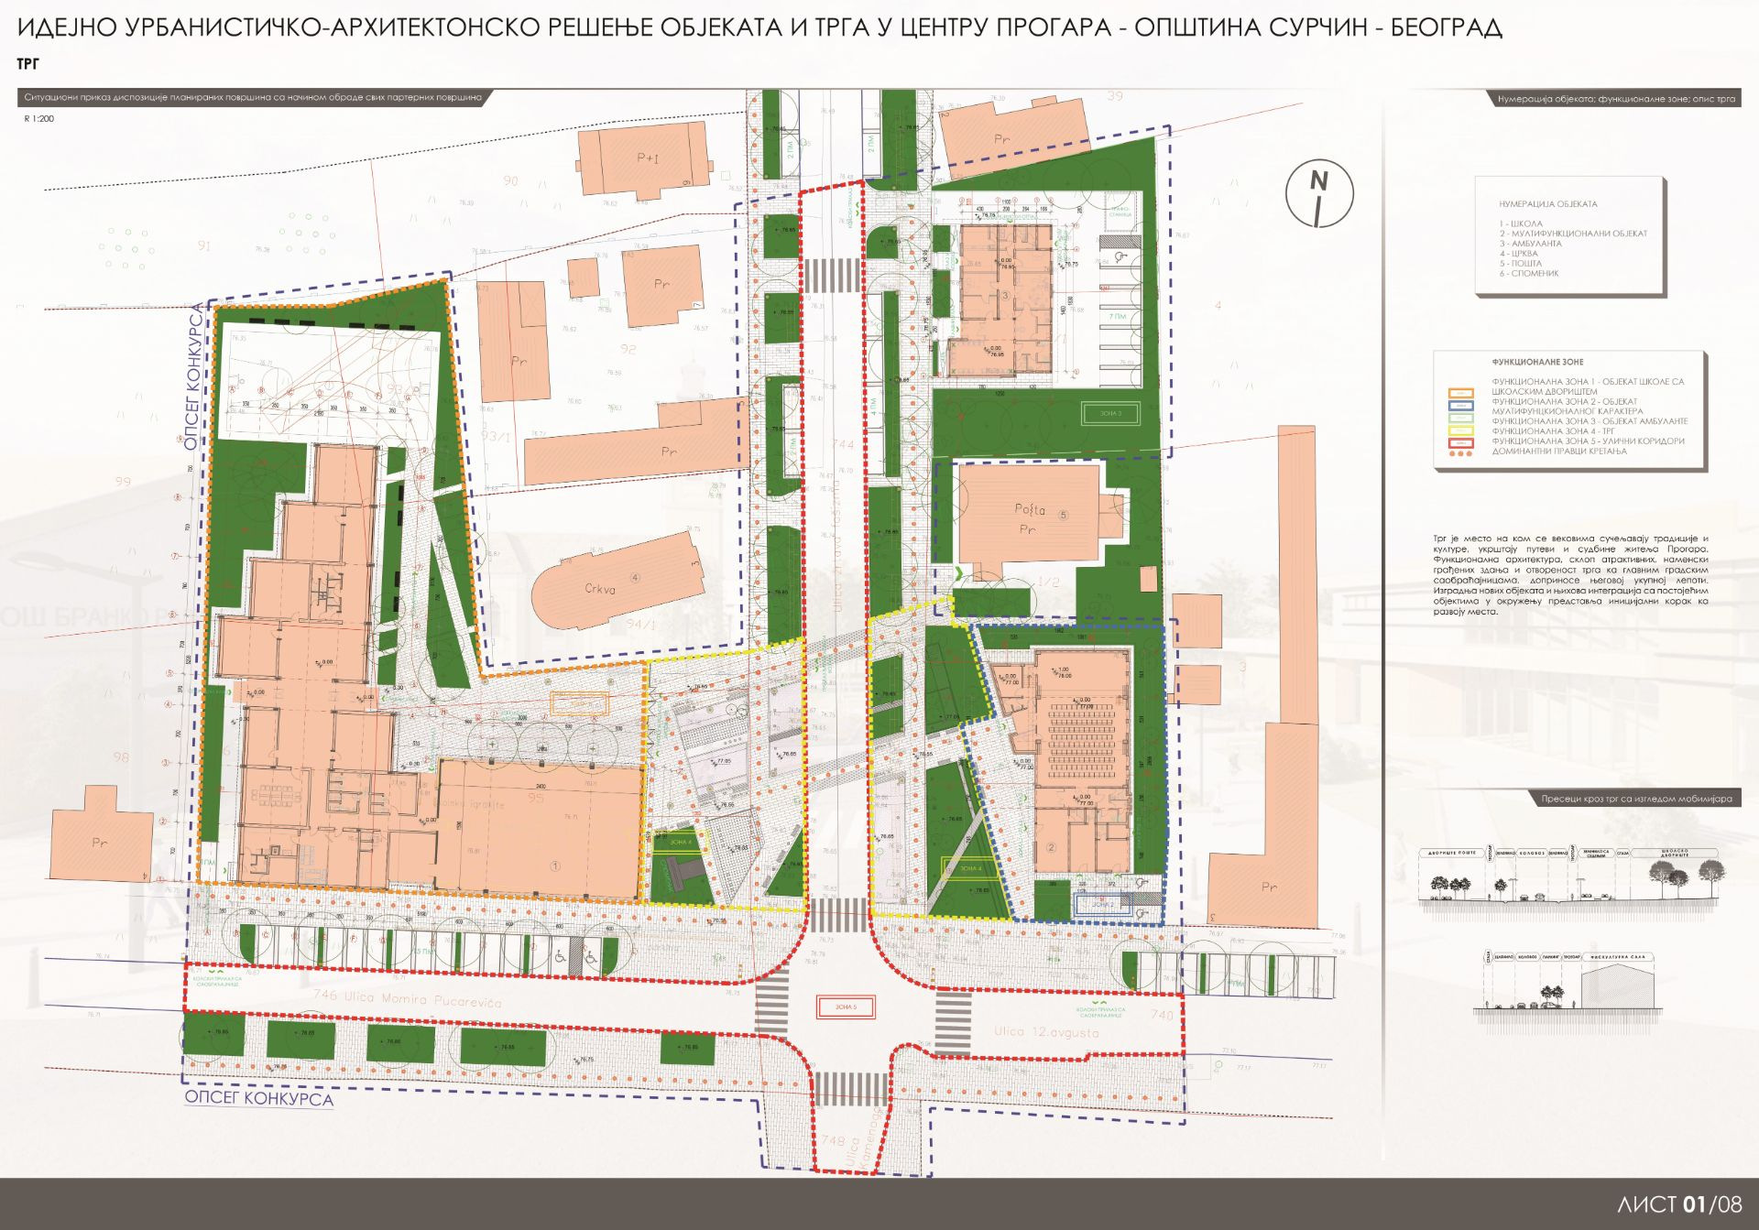1759x1230 pixels.
Task: Click the Pošta building label
Action: (x=1029, y=509)
